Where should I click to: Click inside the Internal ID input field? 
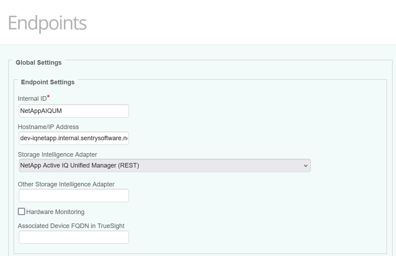73,111
